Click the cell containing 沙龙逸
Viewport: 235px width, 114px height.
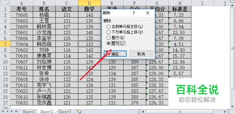coord(44,32)
